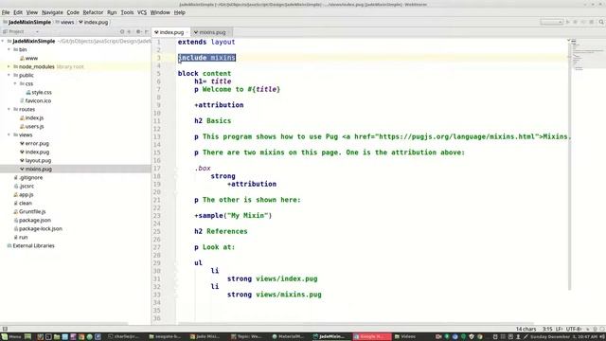Click the index.pug breadcrumb
The height and width of the screenshot is (341, 606).
(x=94, y=22)
